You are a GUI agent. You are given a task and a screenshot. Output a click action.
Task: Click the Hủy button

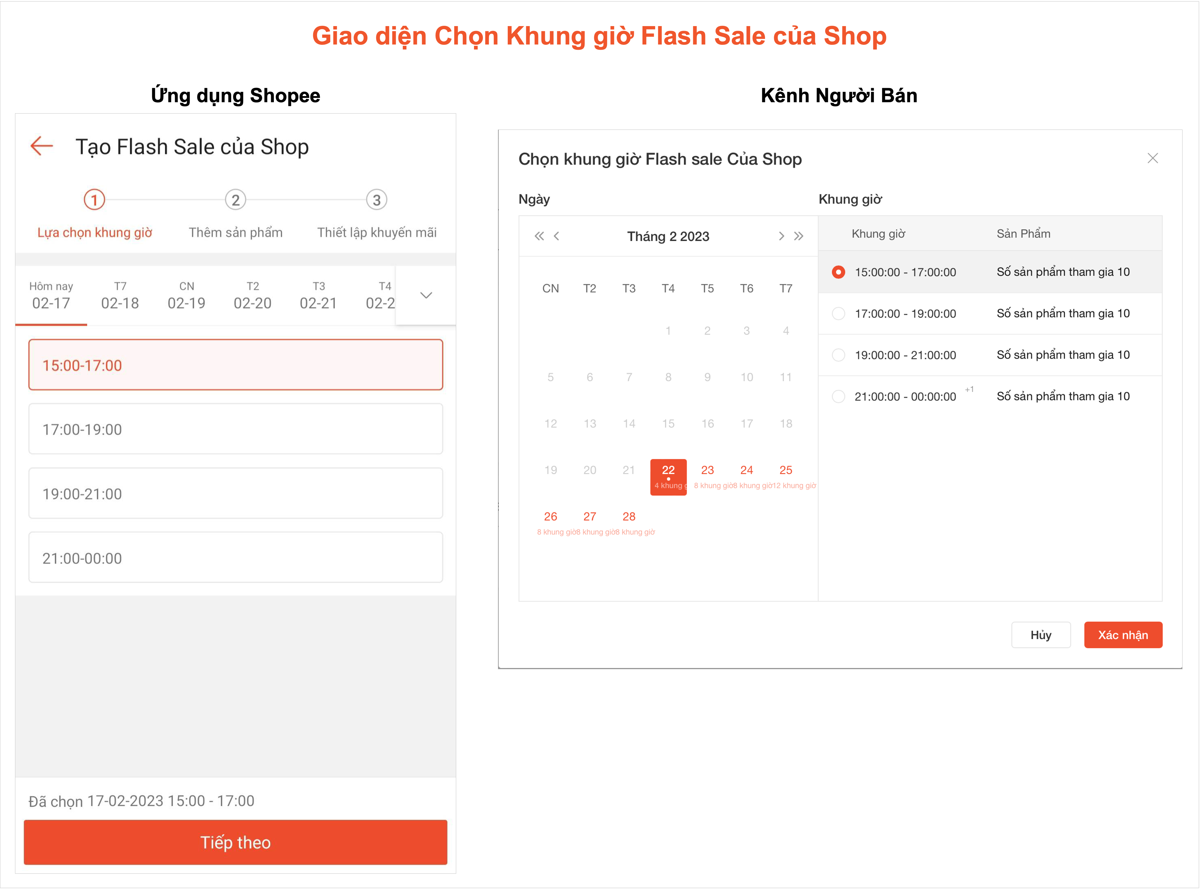pyautogui.click(x=1041, y=635)
